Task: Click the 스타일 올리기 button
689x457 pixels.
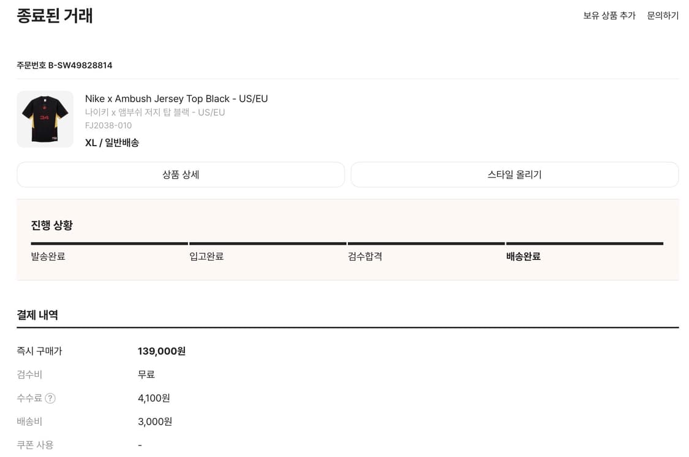Action: 514,174
